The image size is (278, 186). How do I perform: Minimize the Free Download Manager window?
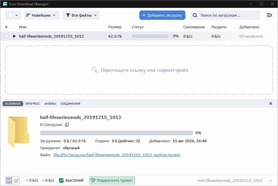coord(251,4)
